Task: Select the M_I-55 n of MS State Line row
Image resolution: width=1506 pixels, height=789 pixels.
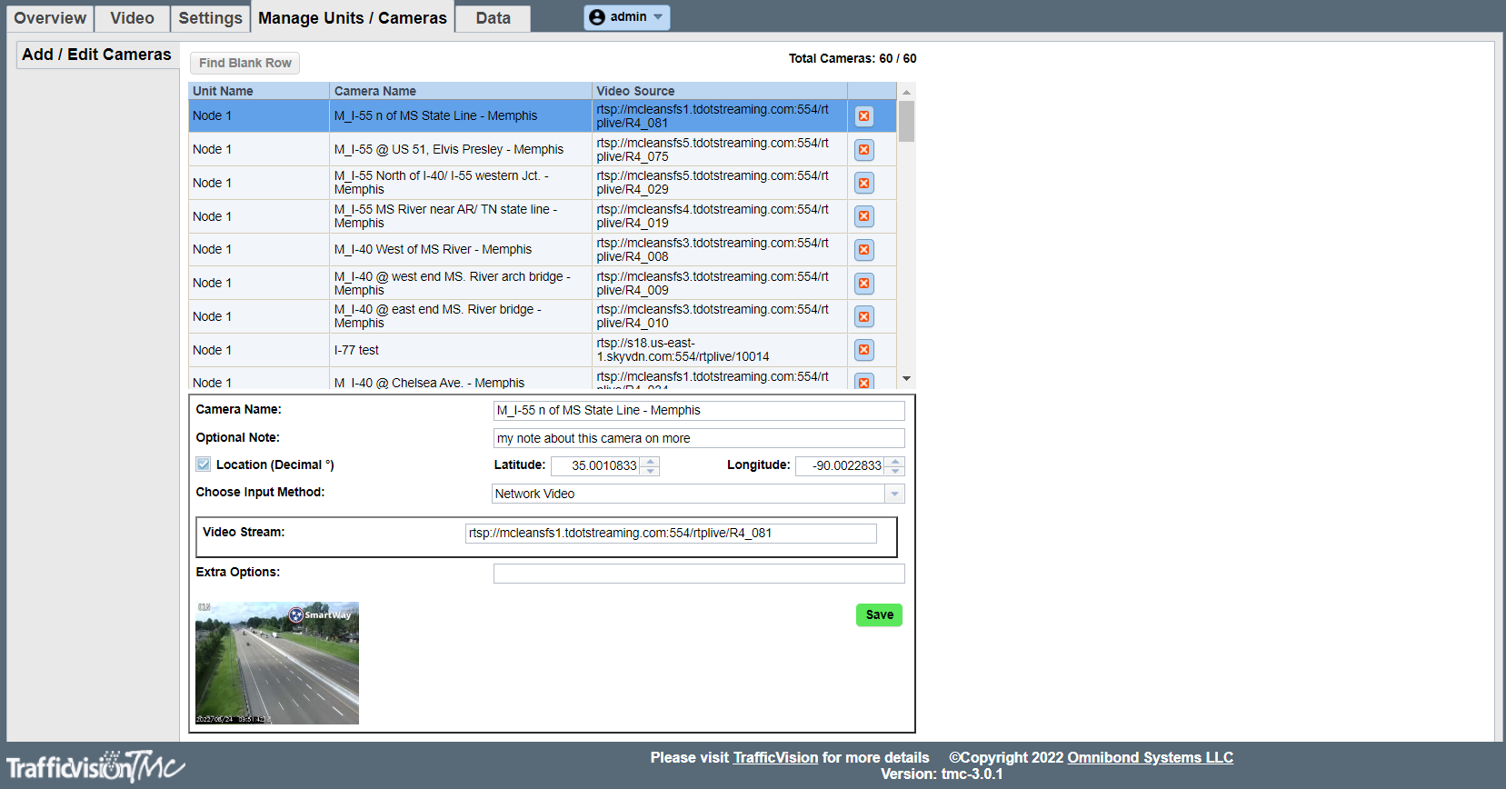Action: coord(543,116)
